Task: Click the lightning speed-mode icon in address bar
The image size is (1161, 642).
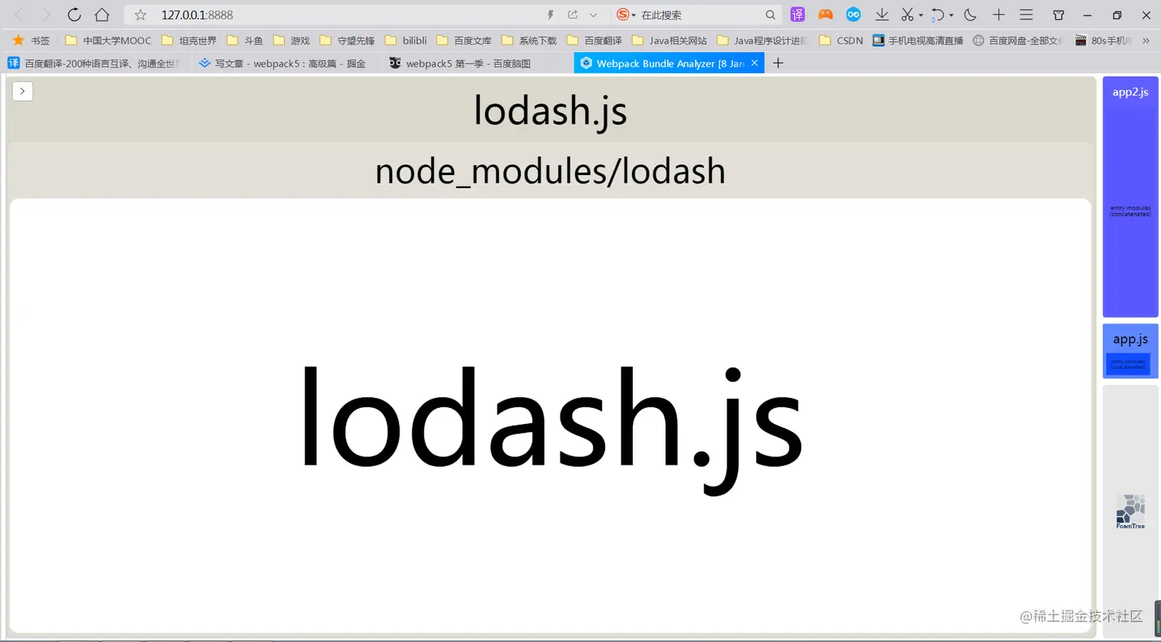Action: point(551,15)
